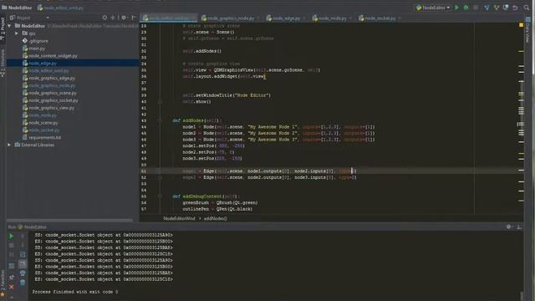Commit changes via the green VCS icon

tap(497, 8)
